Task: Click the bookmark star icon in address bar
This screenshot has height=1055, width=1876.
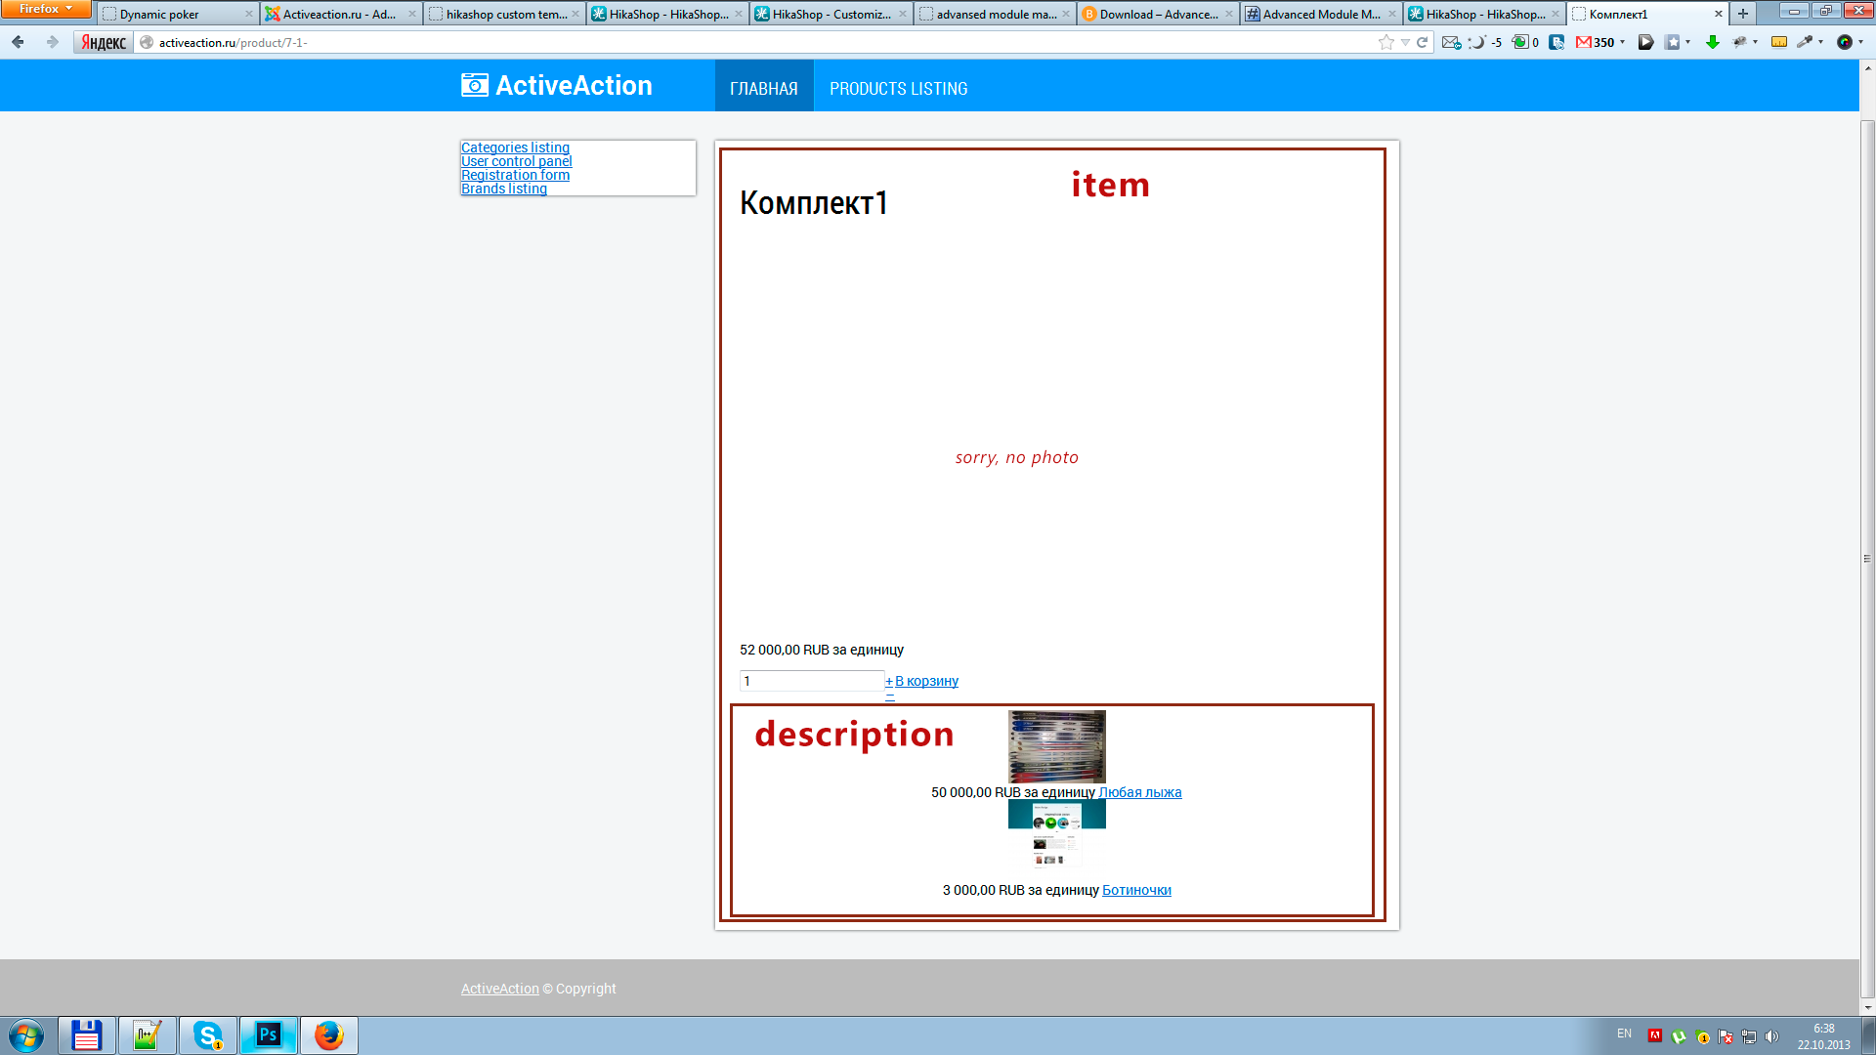Action: point(1386,42)
